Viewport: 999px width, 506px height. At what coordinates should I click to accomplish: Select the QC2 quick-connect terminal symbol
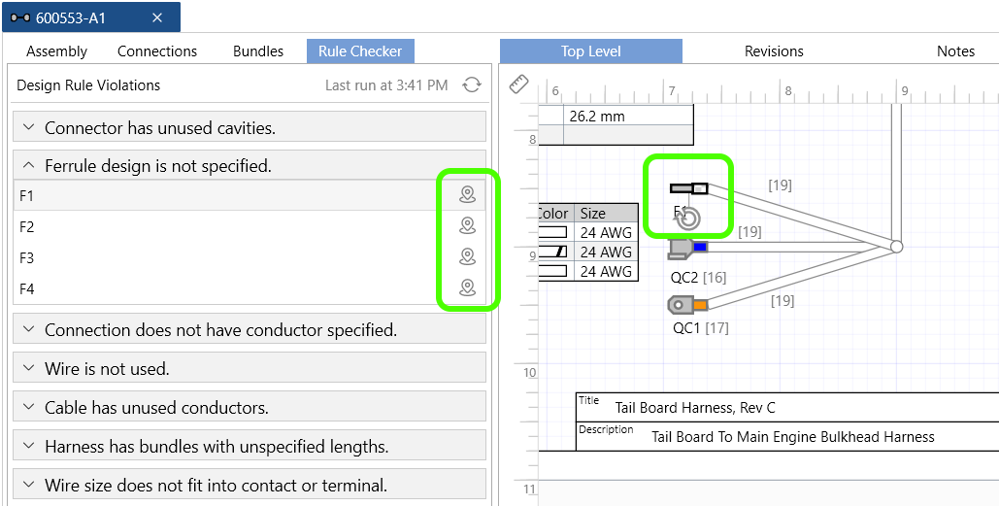pyautogui.click(x=688, y=249)
